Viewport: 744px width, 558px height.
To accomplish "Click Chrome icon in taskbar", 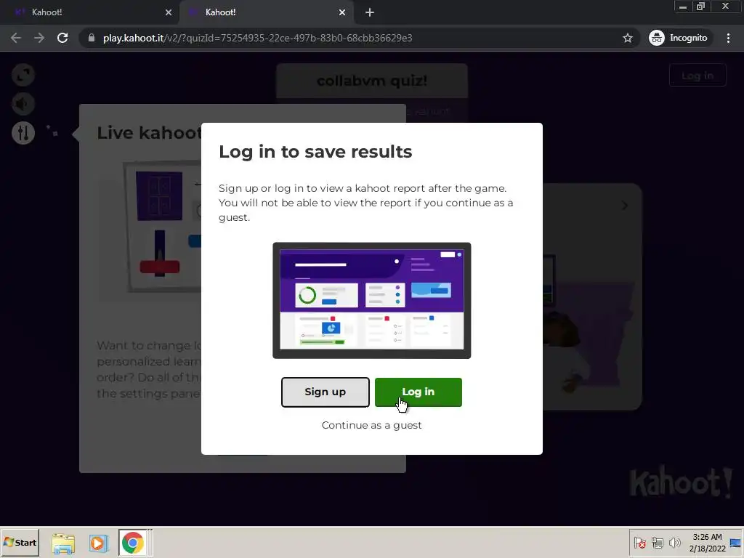I will pyautogui.click(x=133, y=543).
